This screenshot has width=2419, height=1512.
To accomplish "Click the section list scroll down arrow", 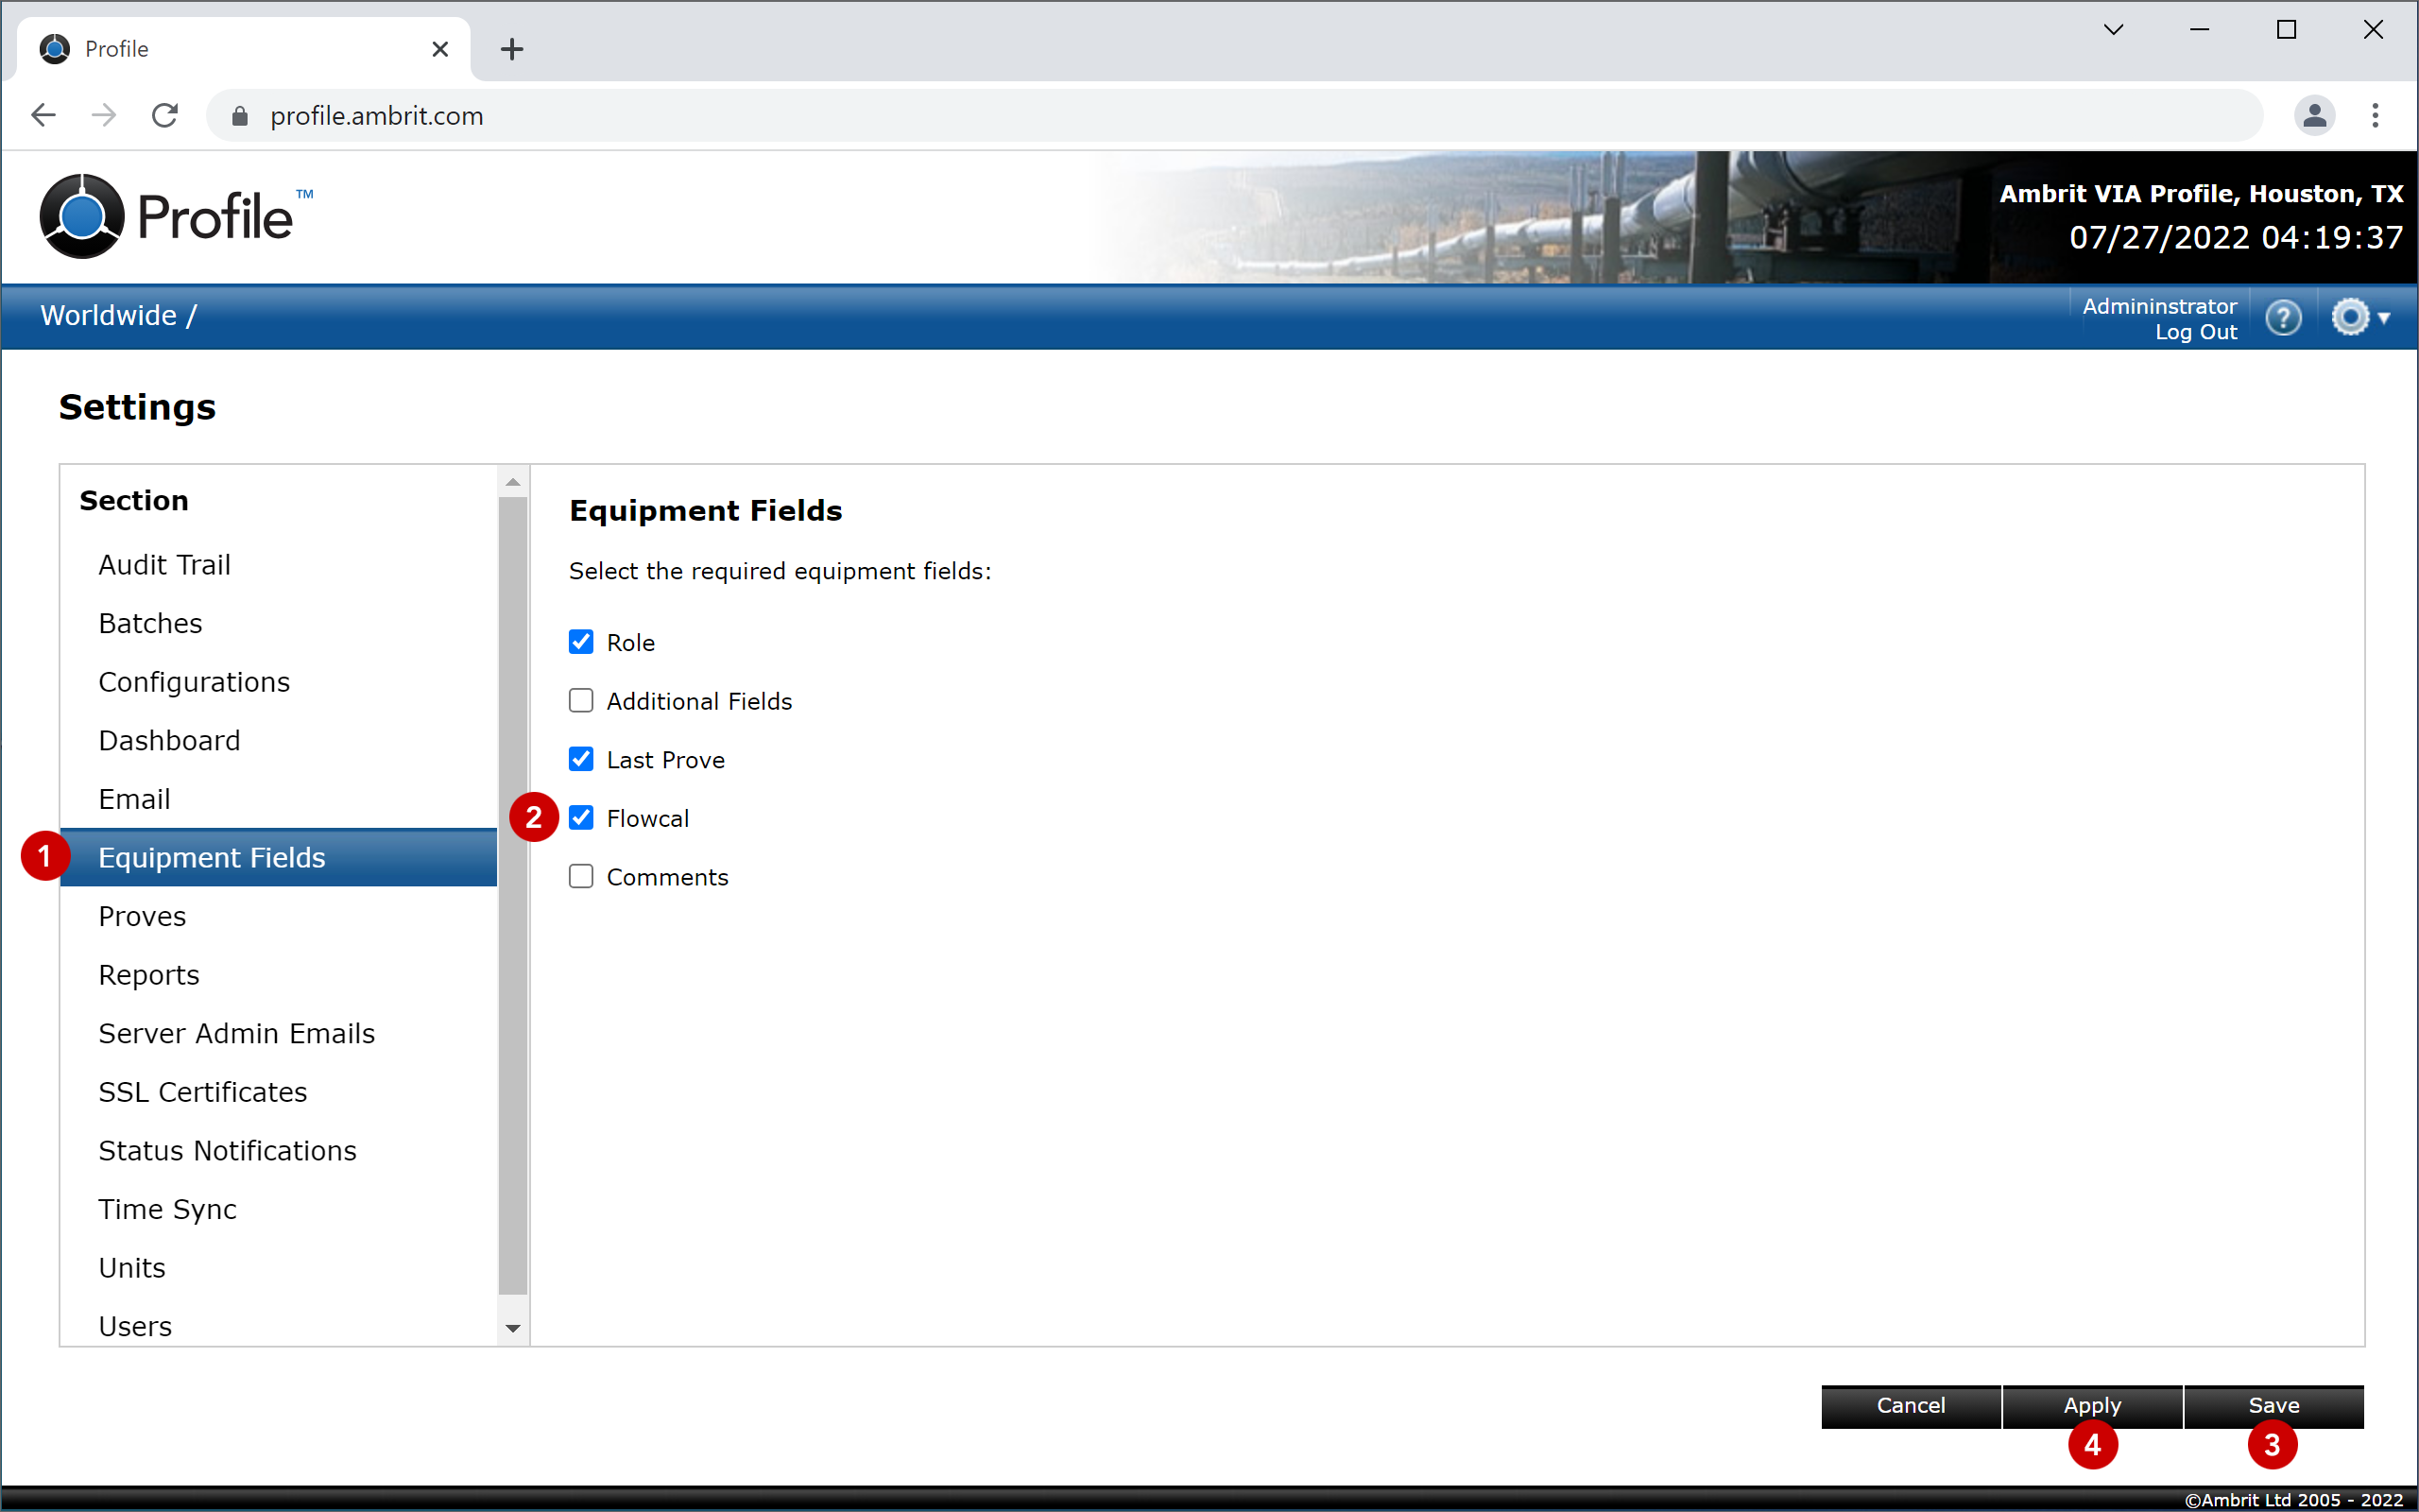I will 513,1329.
